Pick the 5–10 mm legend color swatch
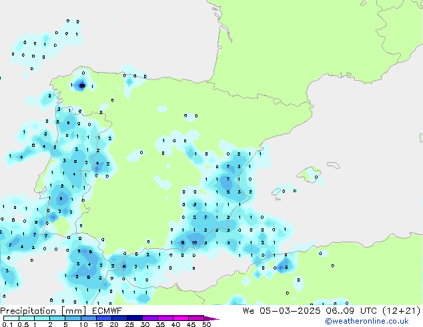 pyautogui.click(x=73, y=318)
